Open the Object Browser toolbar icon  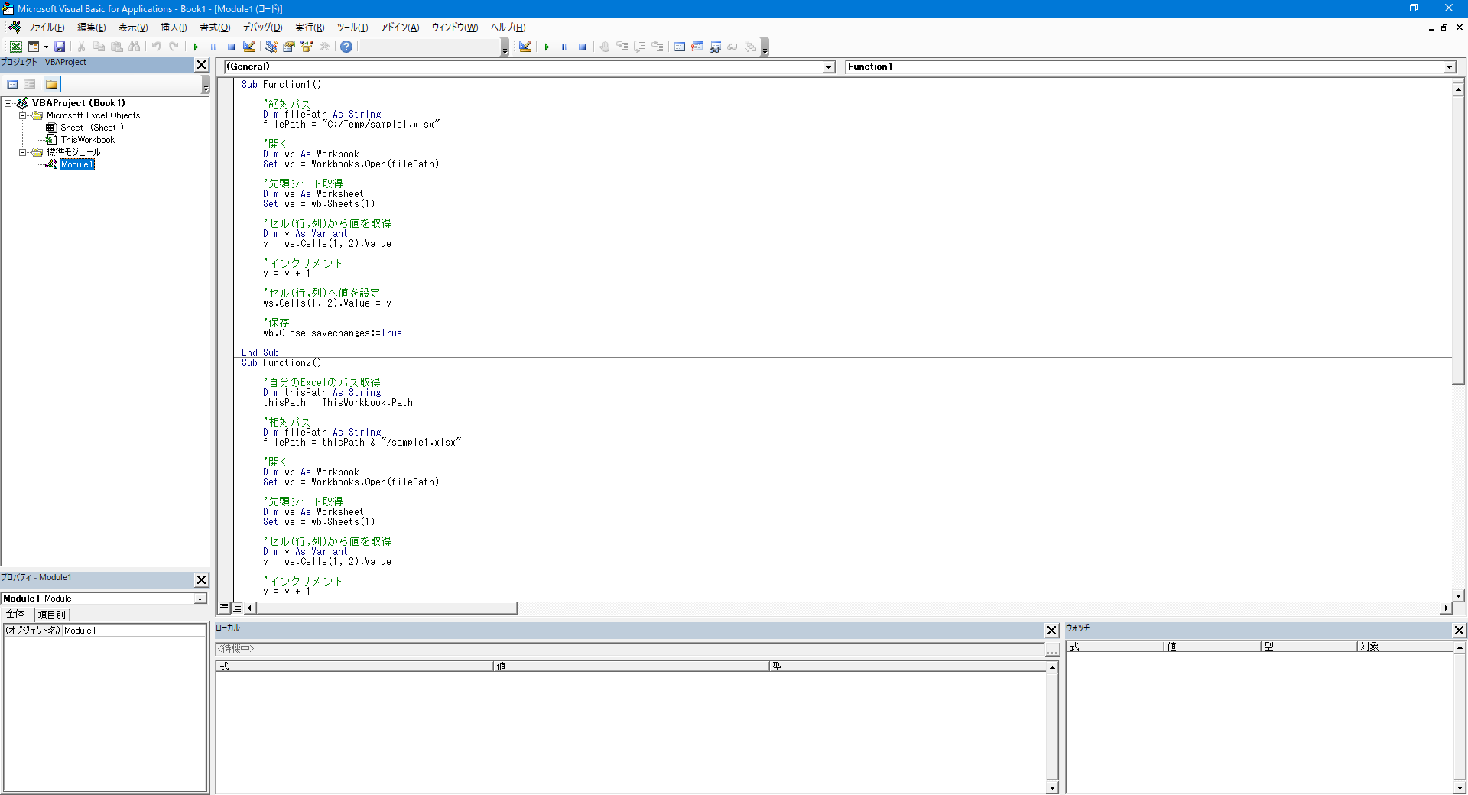pyautogui.click(x=307, y=47)
